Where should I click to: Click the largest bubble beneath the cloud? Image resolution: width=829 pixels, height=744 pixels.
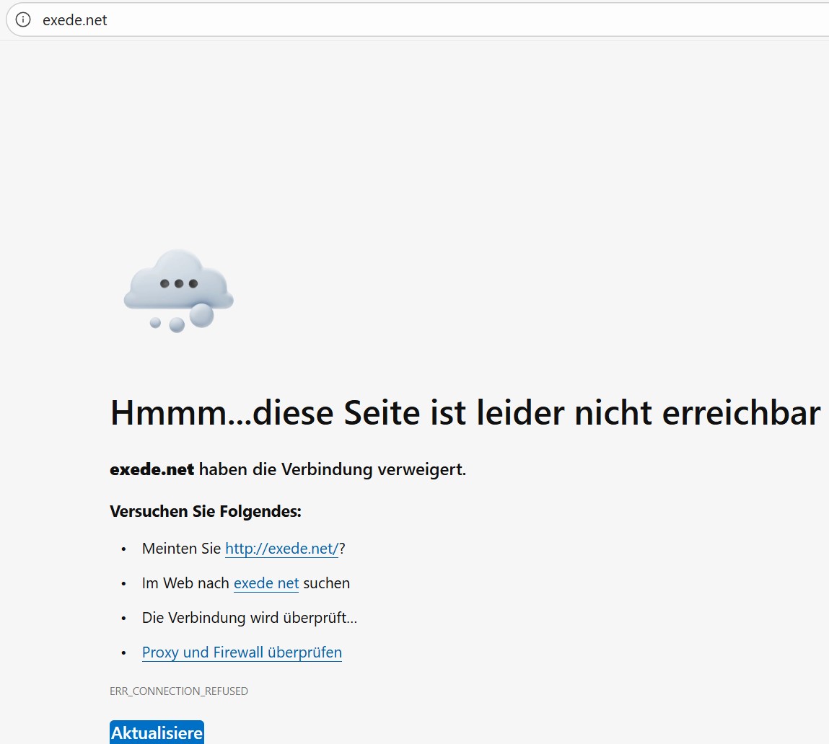pyautogui.click(x=201, y=315)
